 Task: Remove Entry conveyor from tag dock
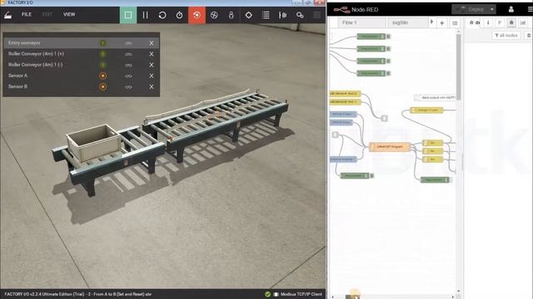point(152,43)
